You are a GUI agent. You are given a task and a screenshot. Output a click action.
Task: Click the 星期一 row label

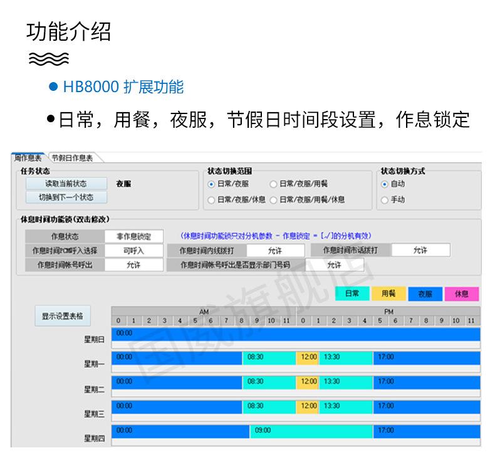[x=94, y=363]
